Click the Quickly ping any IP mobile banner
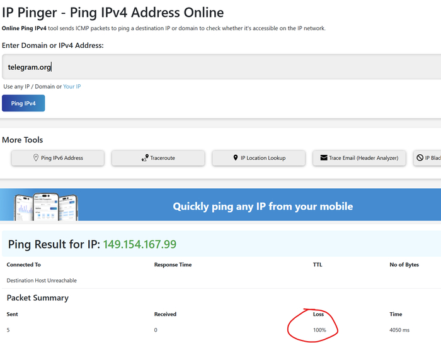 pyautogui.click(x=220, y=205)
